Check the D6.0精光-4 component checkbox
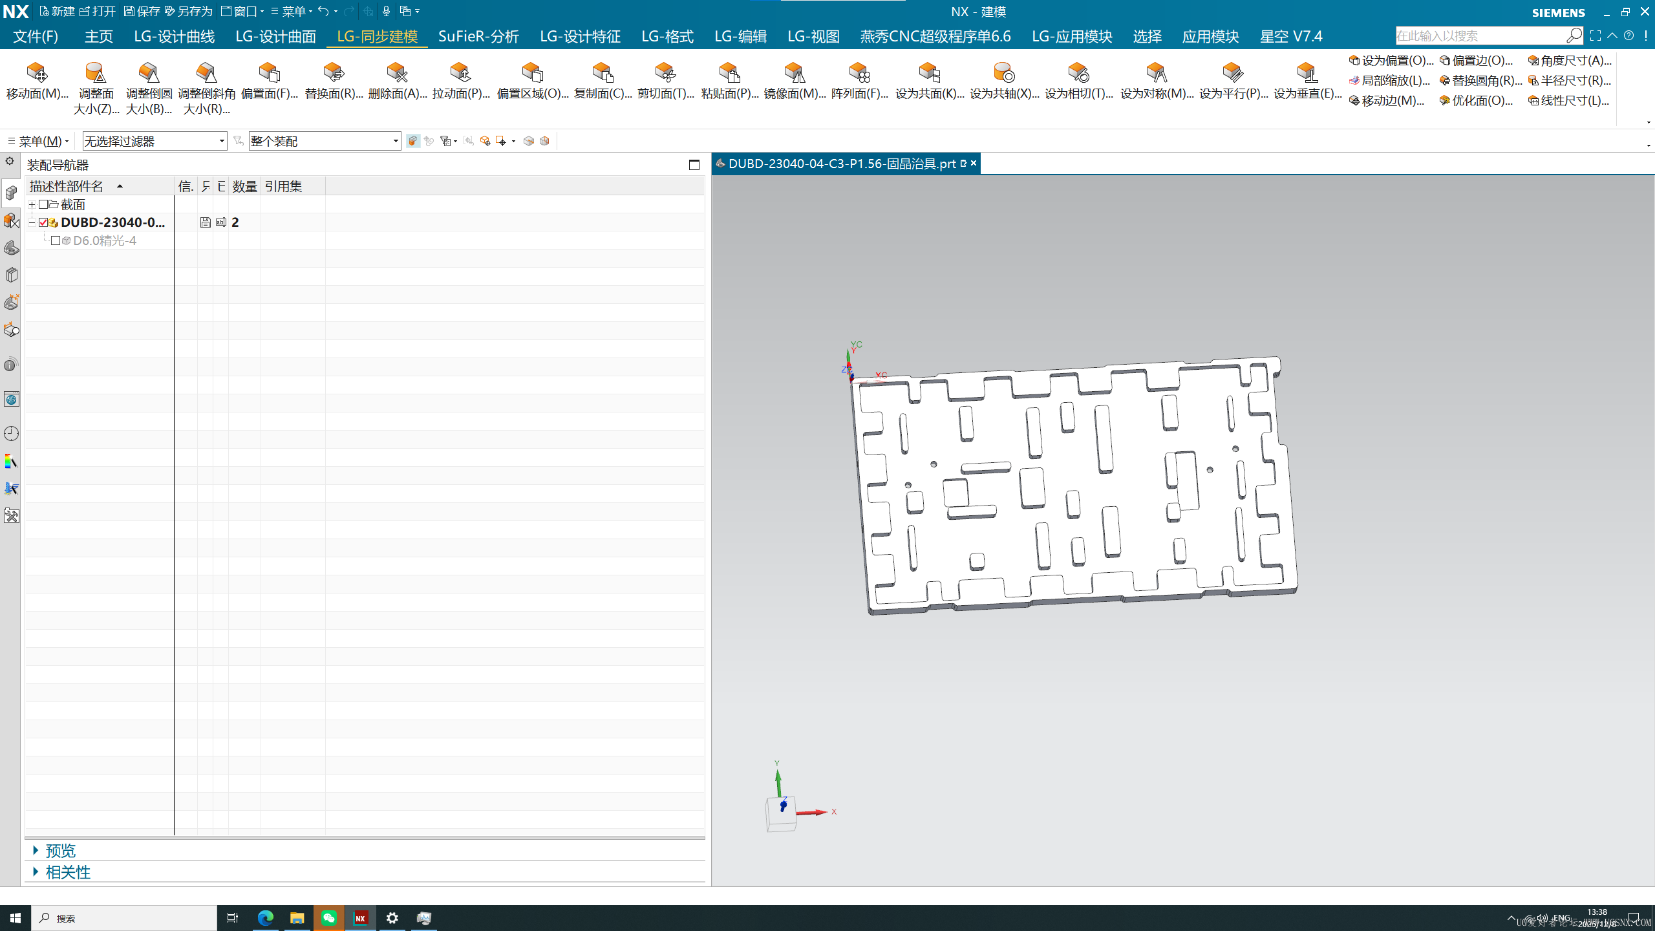 56,241
